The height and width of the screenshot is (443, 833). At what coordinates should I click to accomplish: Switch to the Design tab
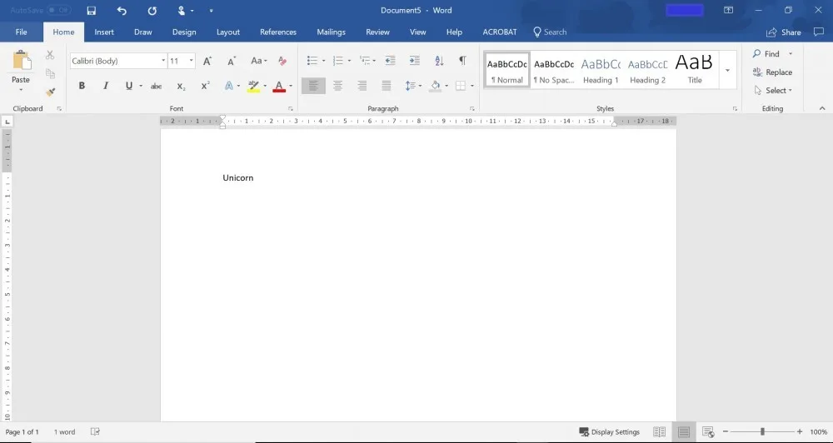pyautogui.click(x=184, y=32)
